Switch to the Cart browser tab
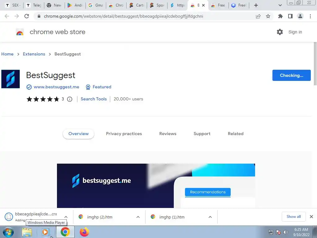Image resolution: width=317 pixels, height=238 pixels. [x=137, y=5]
